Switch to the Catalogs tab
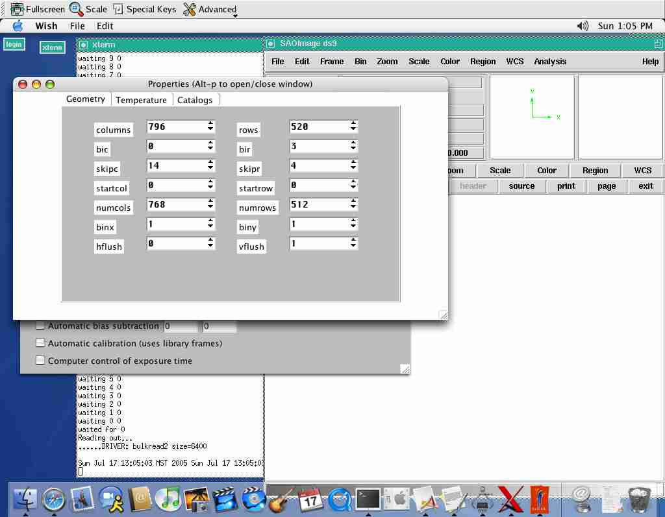The height and width of the screenshot is (517, 665). (195, 100)
